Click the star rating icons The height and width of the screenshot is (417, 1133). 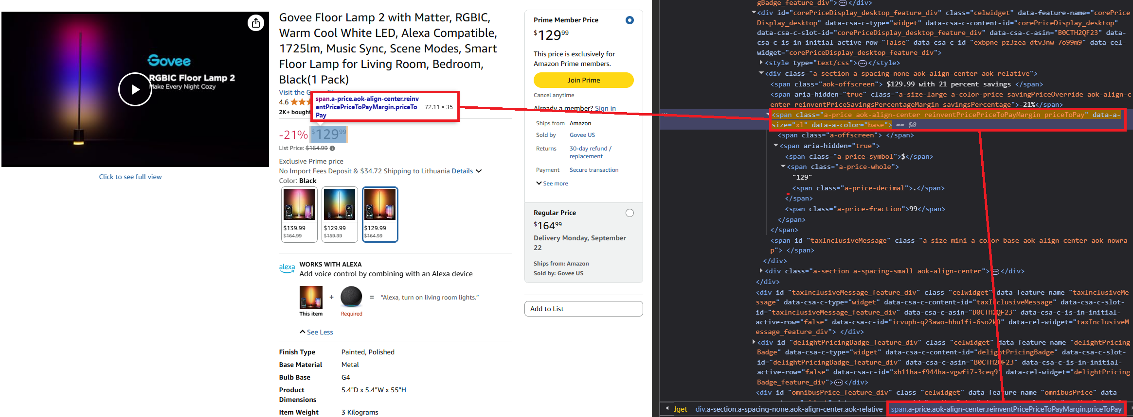tap(299, 102)
